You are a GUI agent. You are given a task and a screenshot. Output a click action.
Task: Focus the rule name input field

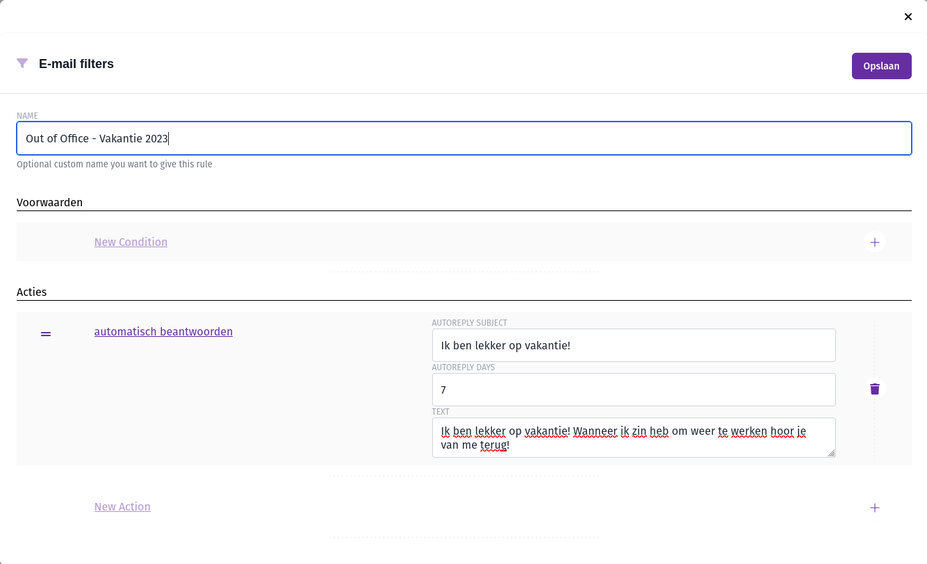tap(463, 138)
